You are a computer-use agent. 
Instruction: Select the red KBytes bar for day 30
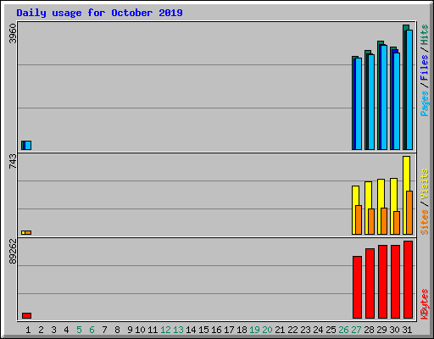click(396, 281)
